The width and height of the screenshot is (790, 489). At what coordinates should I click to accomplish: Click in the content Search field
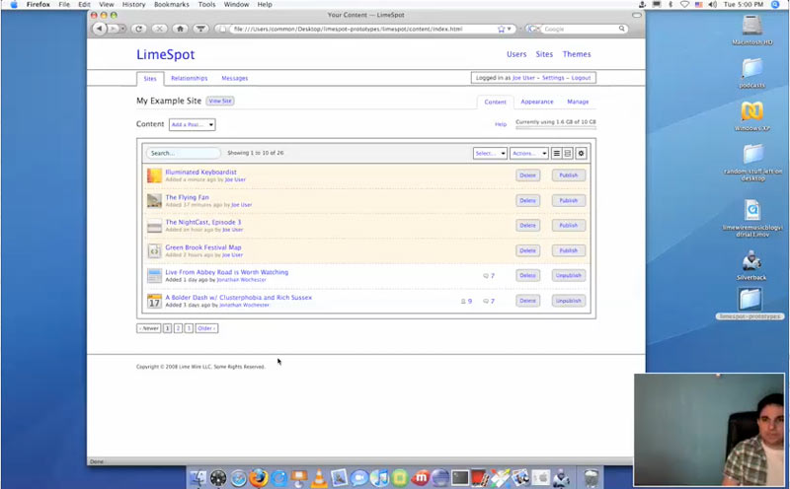pyautogui.click(x=184, y=153)
